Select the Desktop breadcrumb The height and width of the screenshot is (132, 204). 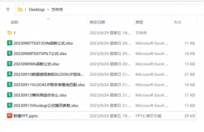pos(37,10)
